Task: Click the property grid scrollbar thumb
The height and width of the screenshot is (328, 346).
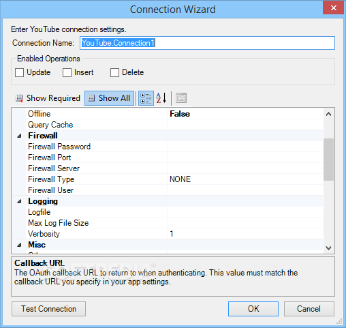Action: point(328,160)
